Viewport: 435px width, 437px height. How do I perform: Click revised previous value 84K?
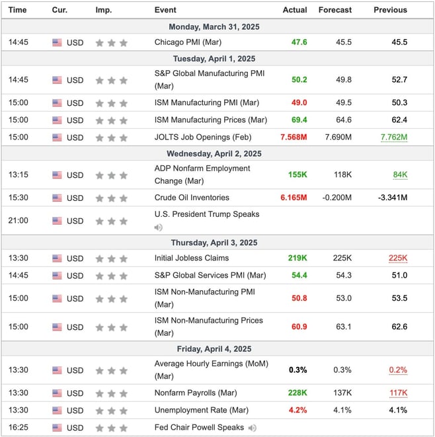tap(400, 175)
